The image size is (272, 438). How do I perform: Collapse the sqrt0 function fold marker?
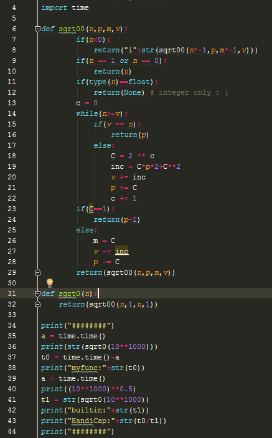point(38,293)
